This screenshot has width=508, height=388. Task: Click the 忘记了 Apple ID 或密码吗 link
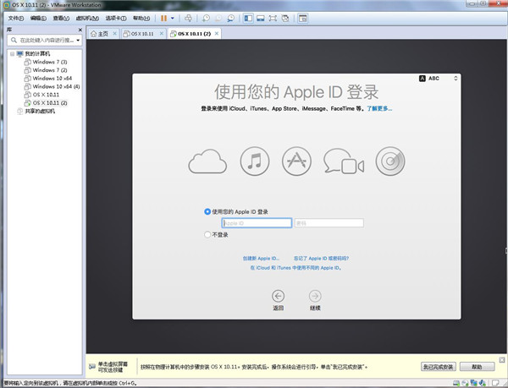pos(321,259)
